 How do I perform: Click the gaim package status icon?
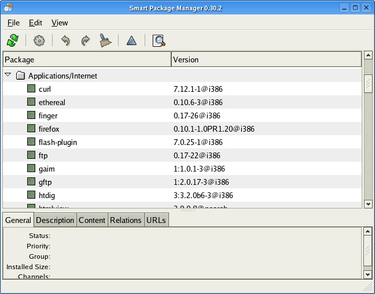[31, 169]
